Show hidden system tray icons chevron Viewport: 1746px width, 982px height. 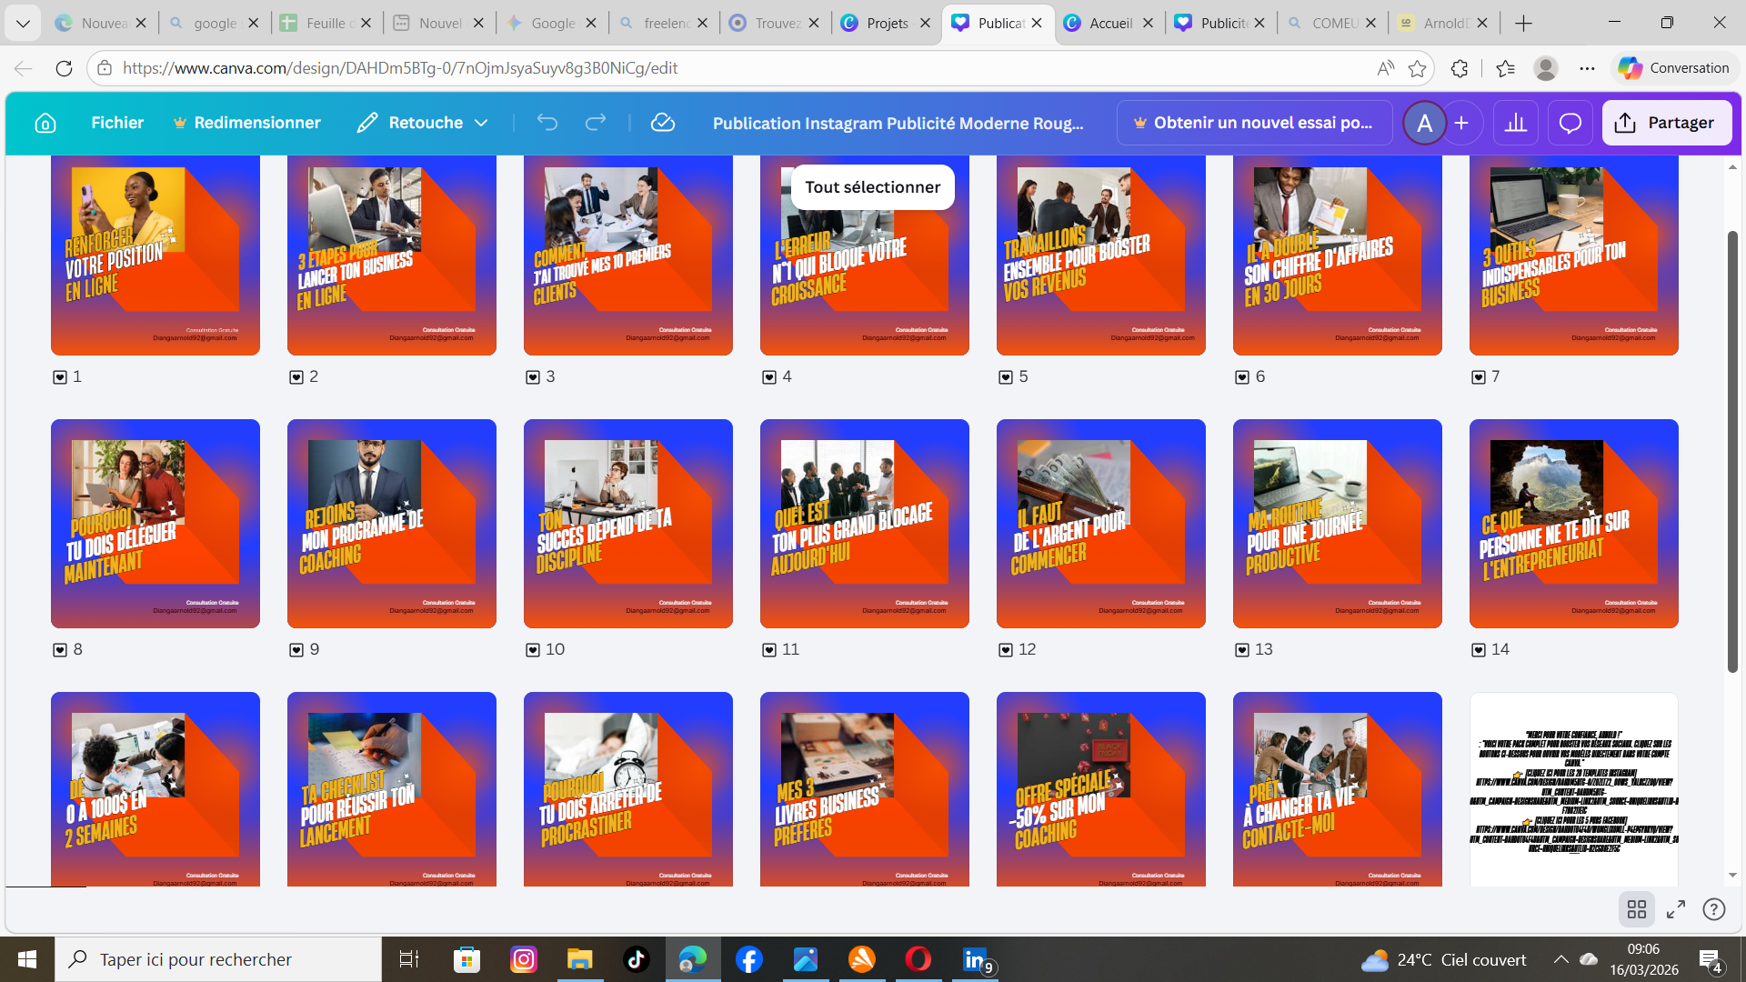click(1560, 959)
